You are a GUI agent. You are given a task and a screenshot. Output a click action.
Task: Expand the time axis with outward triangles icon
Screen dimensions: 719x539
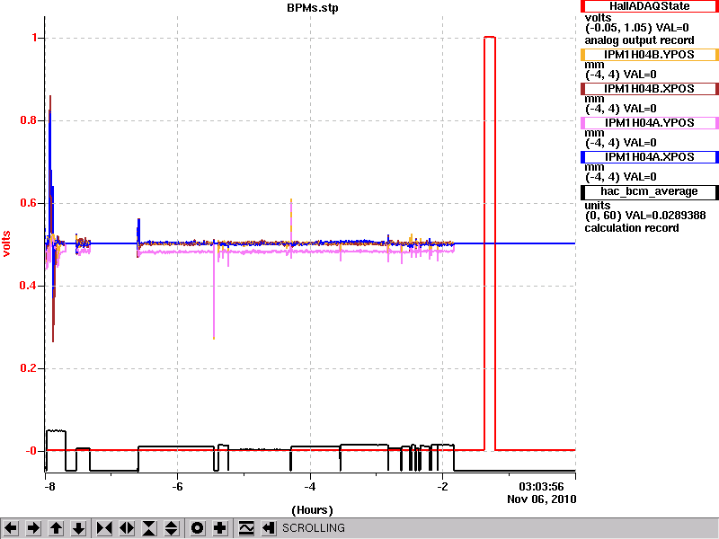tap(127, 528)
